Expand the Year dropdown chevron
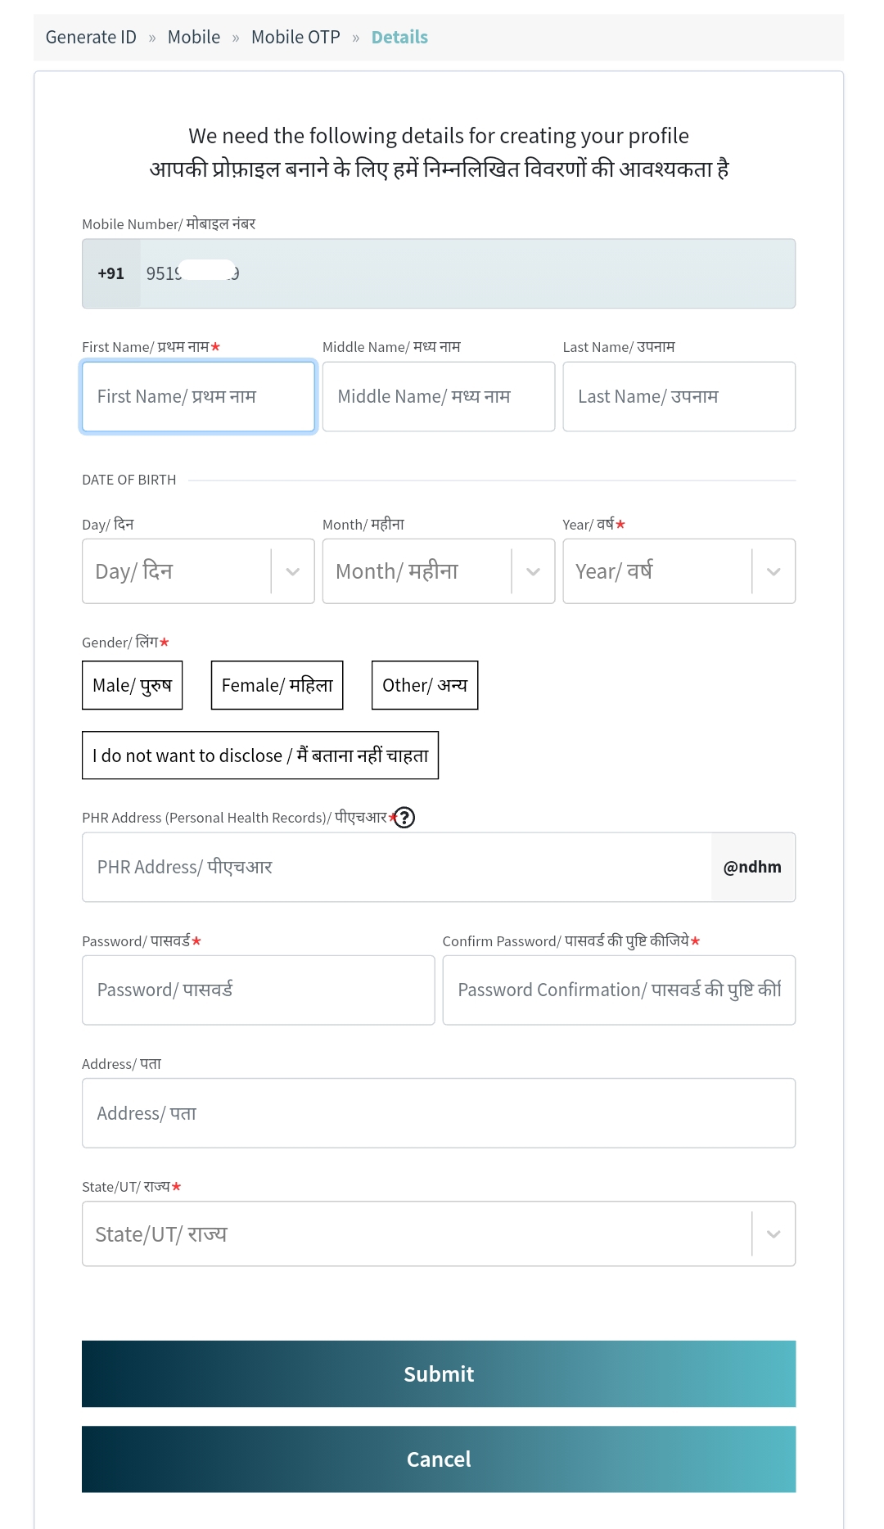Screen dimensions: 884x1529 [x=773, y=571]
